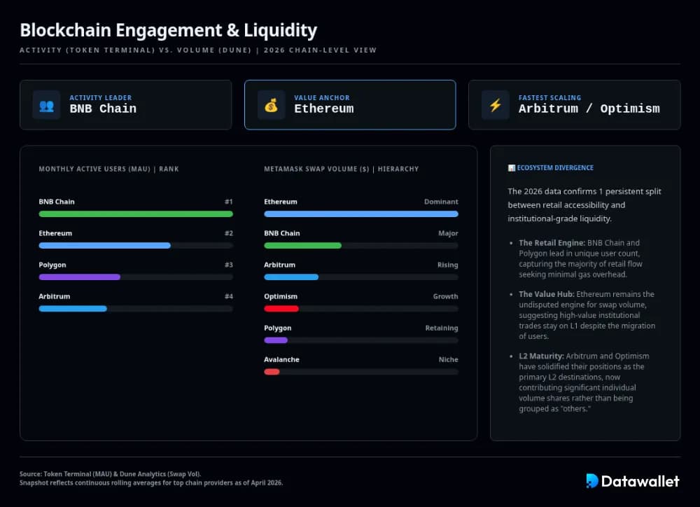Click the Optimism label in swap list
The image size is (700, 507).
(281, 297)
